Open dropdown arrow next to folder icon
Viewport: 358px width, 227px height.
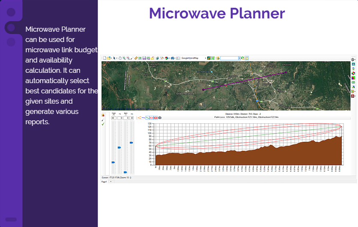(x=111, y=58)
